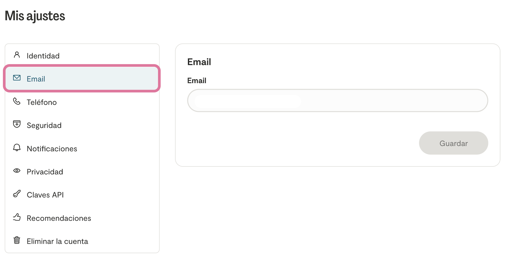510x256 pixels.
Task: Open the Recomendaciones section
Action: click(x=59, y=218)
